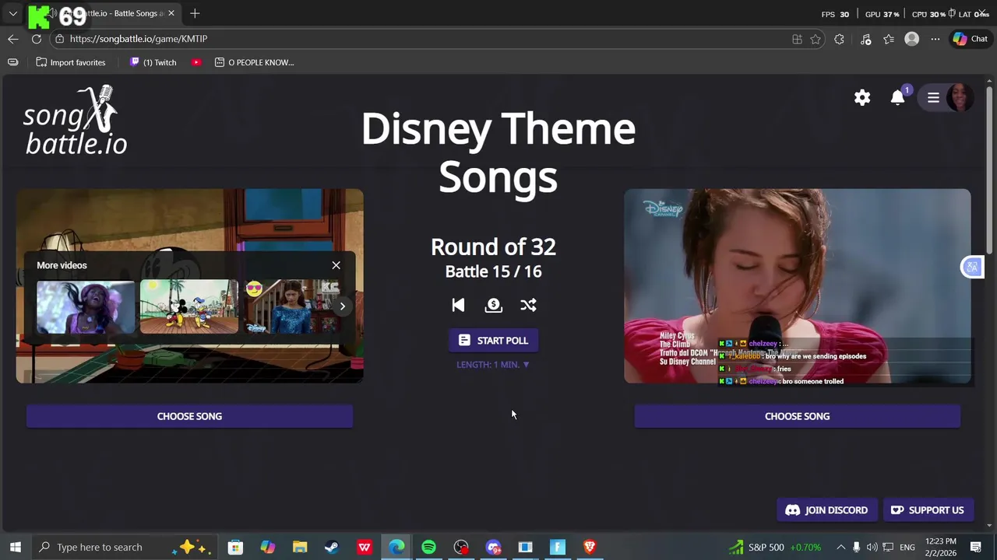
Task: Go back to the previous battle
Action: (x=458, y=305)
